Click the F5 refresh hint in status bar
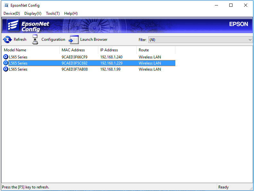 [25, 187]
